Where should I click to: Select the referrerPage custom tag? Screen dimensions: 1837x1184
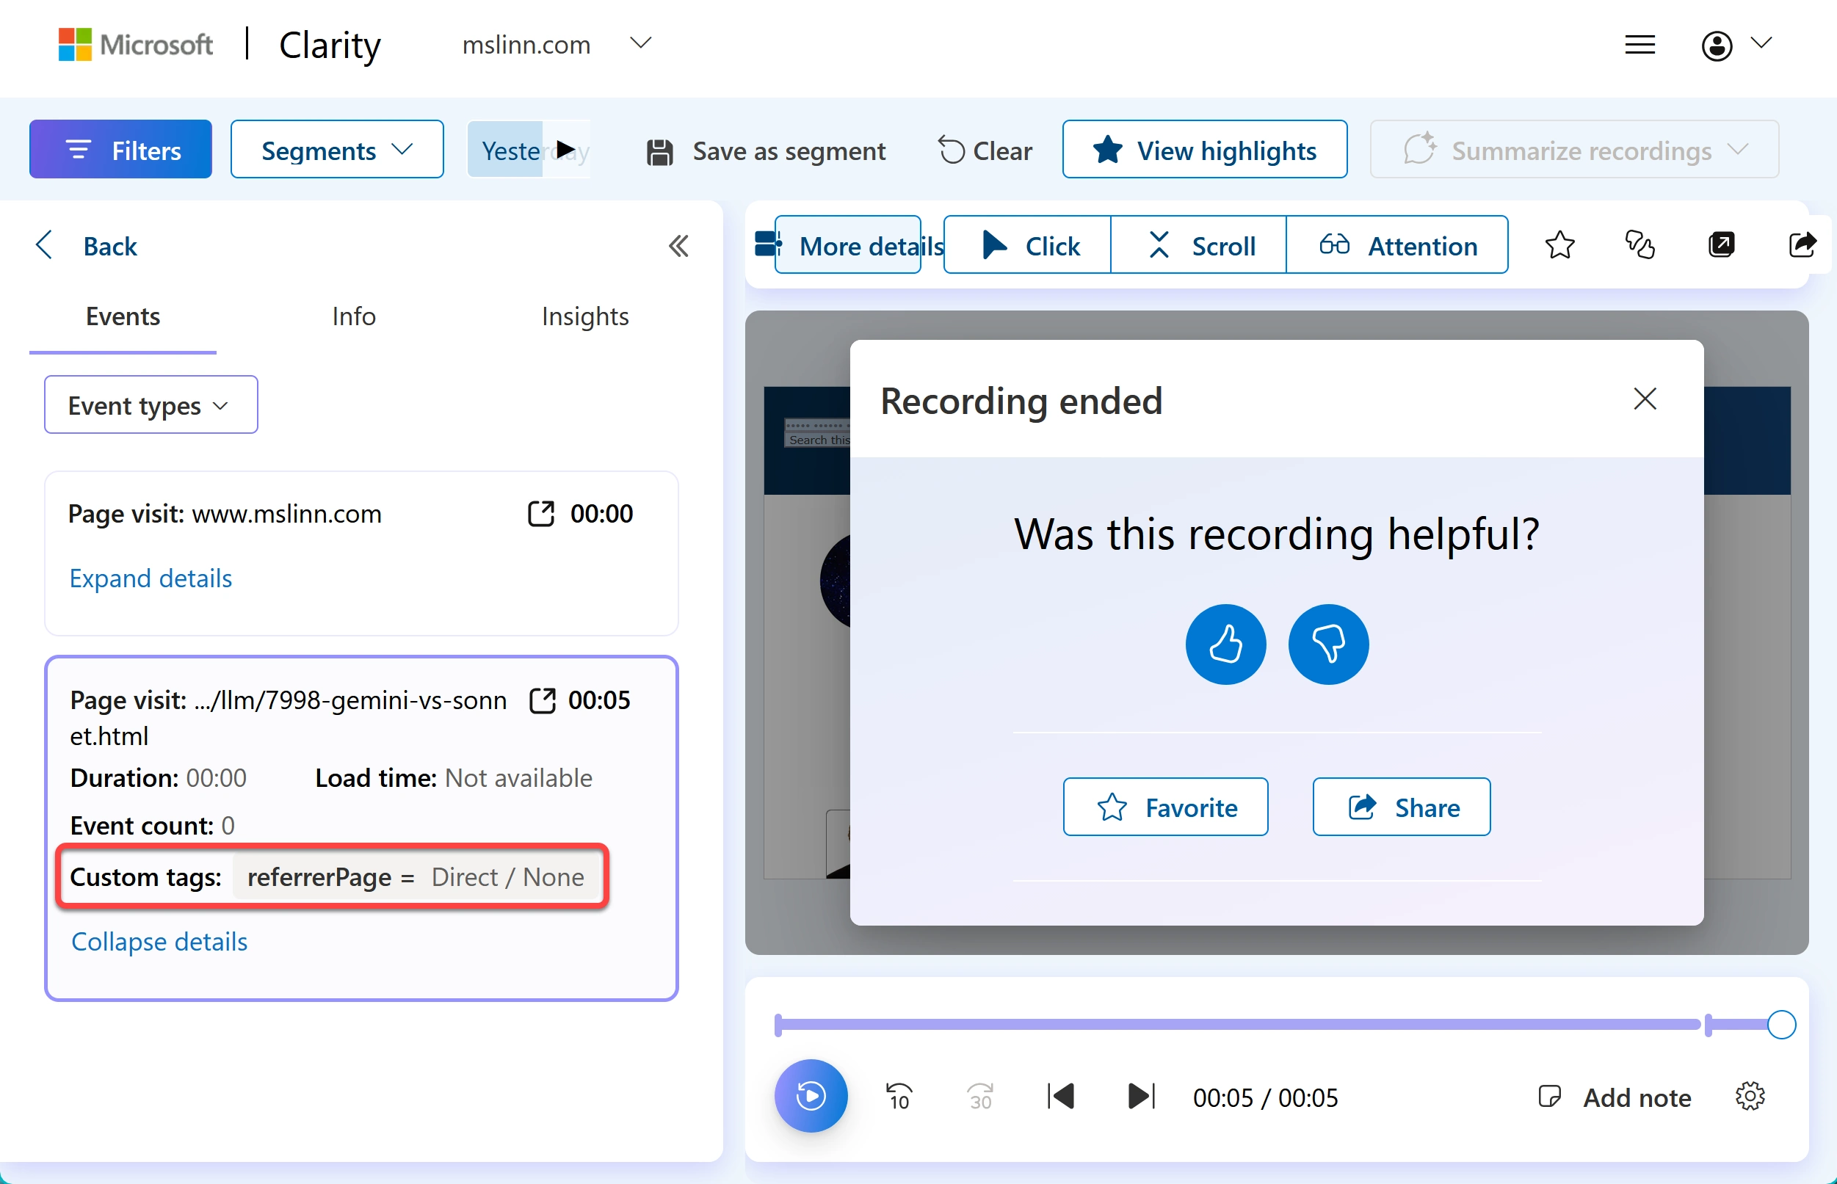pos(416,876)
